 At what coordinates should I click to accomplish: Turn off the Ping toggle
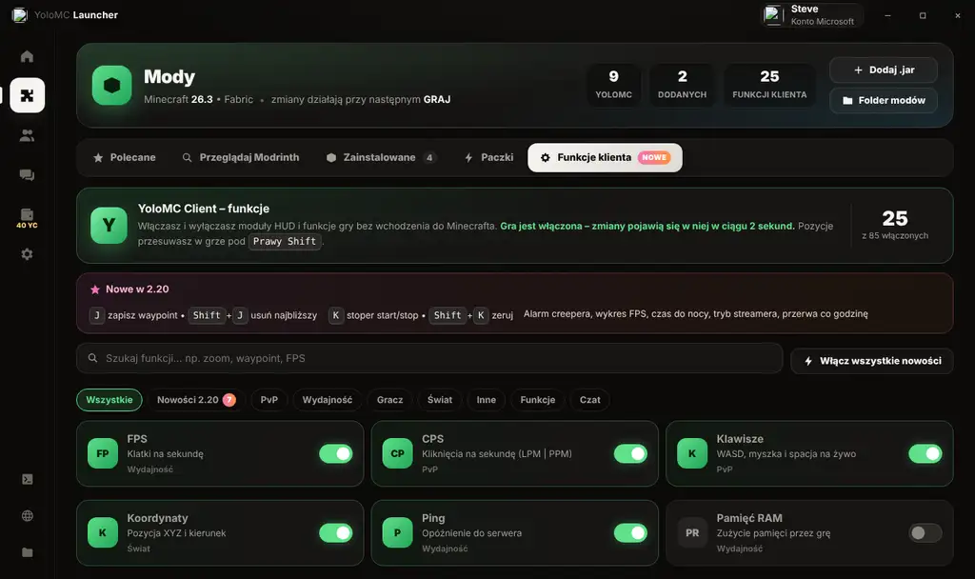[x=630, y=533]
